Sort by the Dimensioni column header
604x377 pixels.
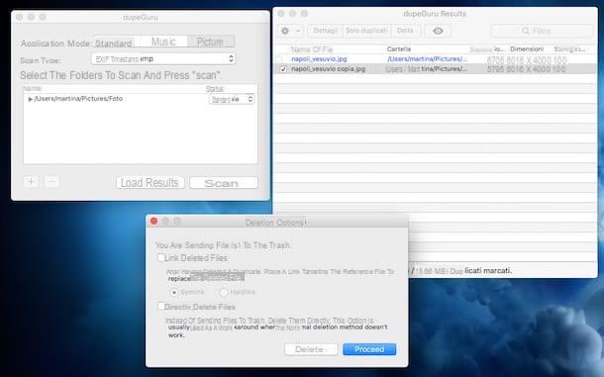[527, 48]
